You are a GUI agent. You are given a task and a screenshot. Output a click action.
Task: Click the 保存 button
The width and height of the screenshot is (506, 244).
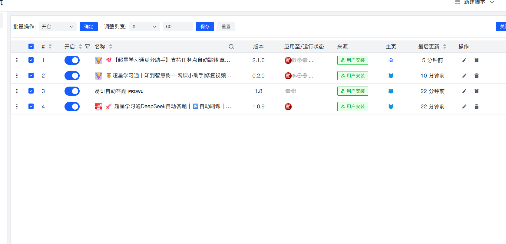pos(205,27)
